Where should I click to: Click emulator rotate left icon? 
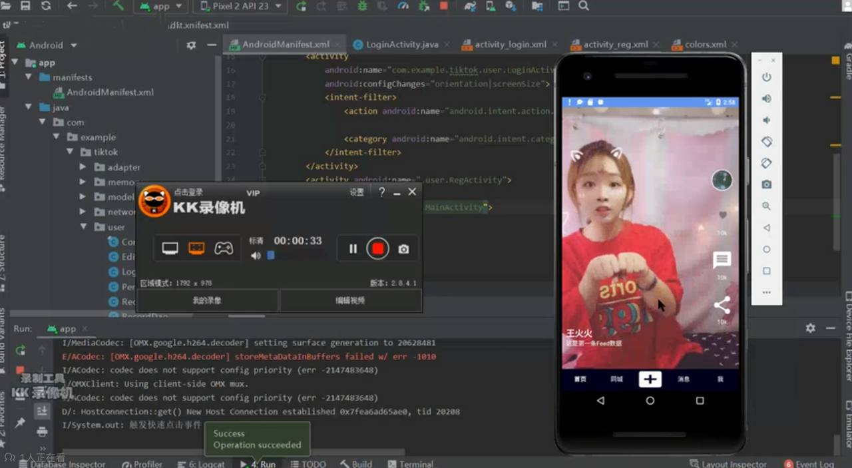point(767,142)
